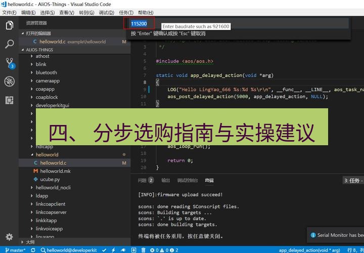Open the 任务(T) menu
The height and width of the screenshot is (253, 364).
pos(126,13)
